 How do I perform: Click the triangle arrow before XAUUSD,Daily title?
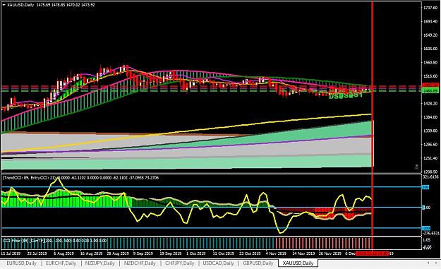[4, 5]
